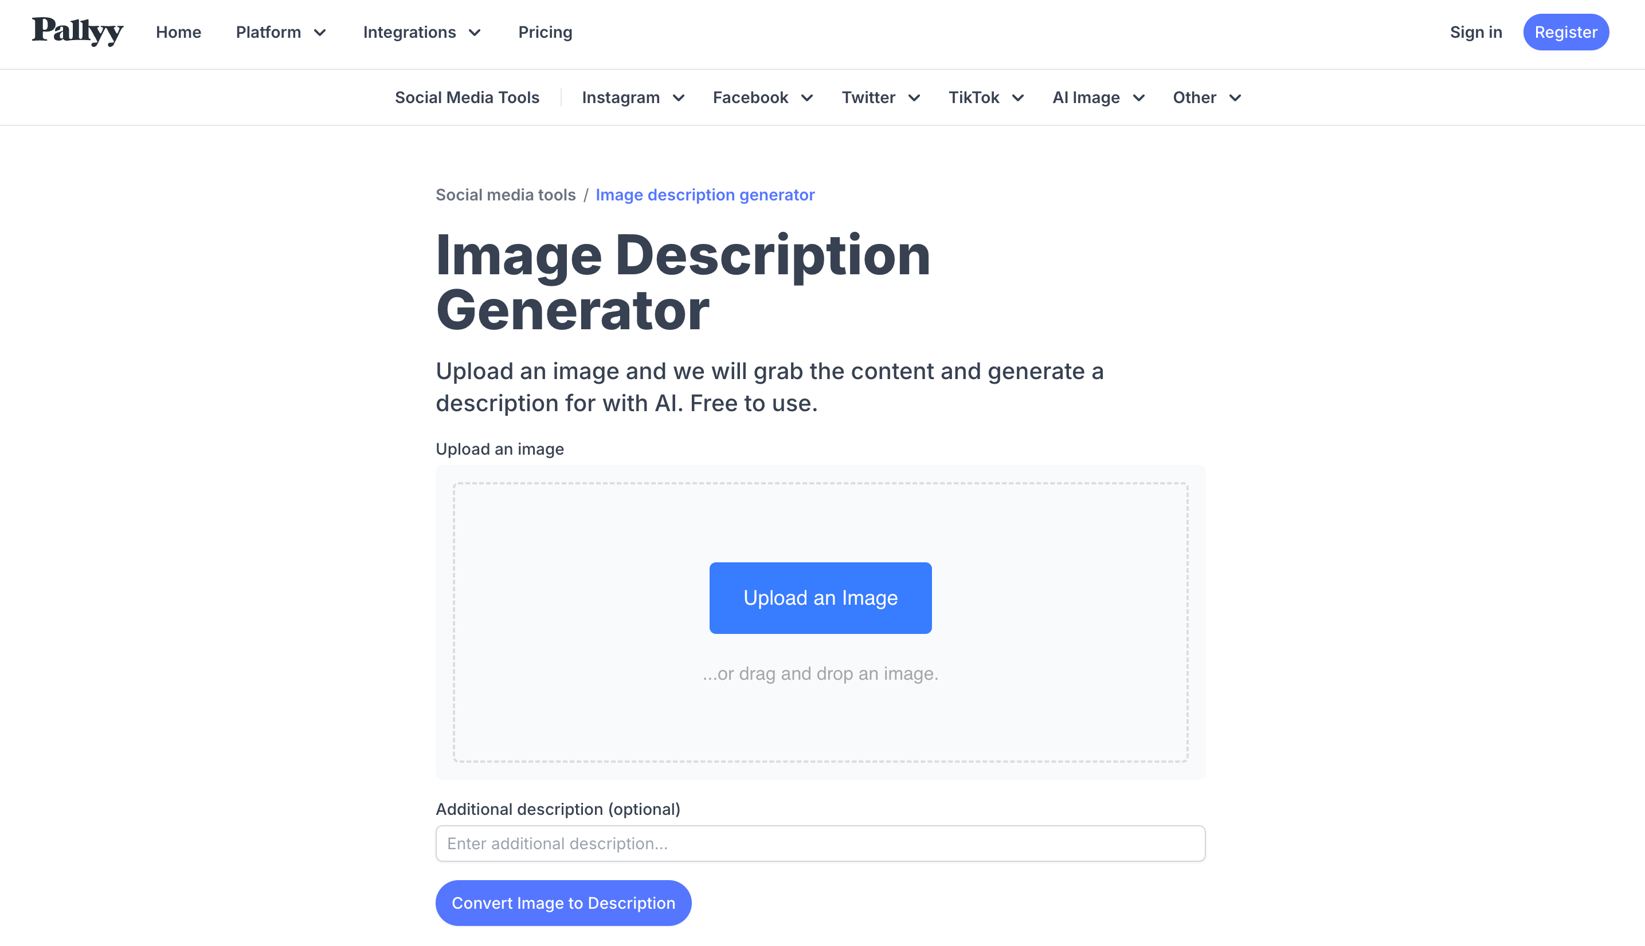
Task: Click the Twitter navigation menu
Action: (x=880, y=97)
